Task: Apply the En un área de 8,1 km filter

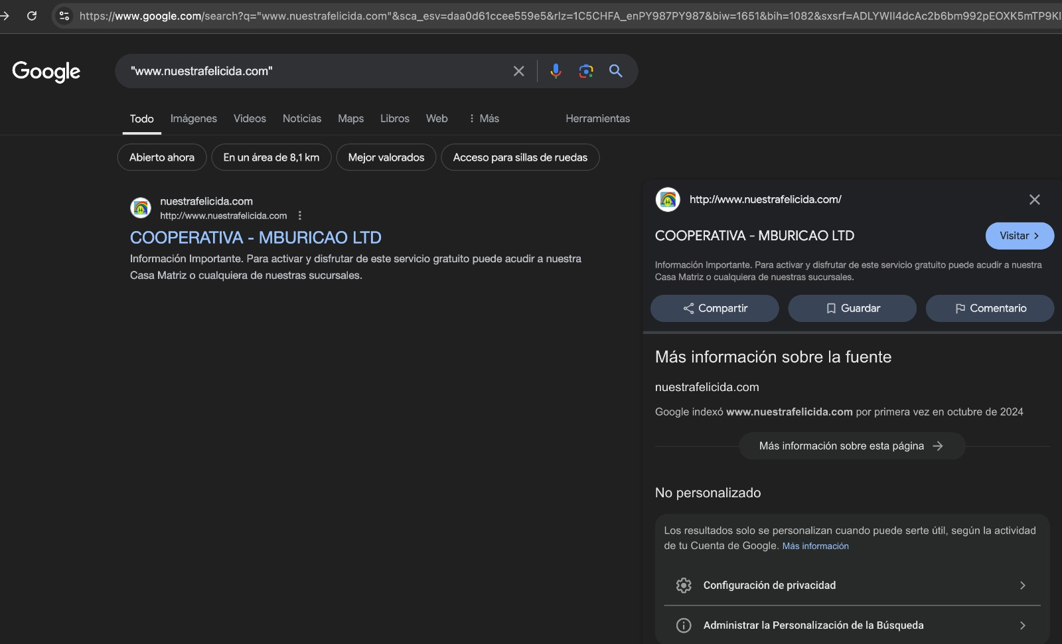Action: (x=271, y=157)
